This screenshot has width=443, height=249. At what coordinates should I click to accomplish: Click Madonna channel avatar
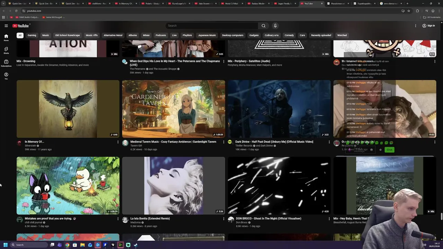coord(125,220)
